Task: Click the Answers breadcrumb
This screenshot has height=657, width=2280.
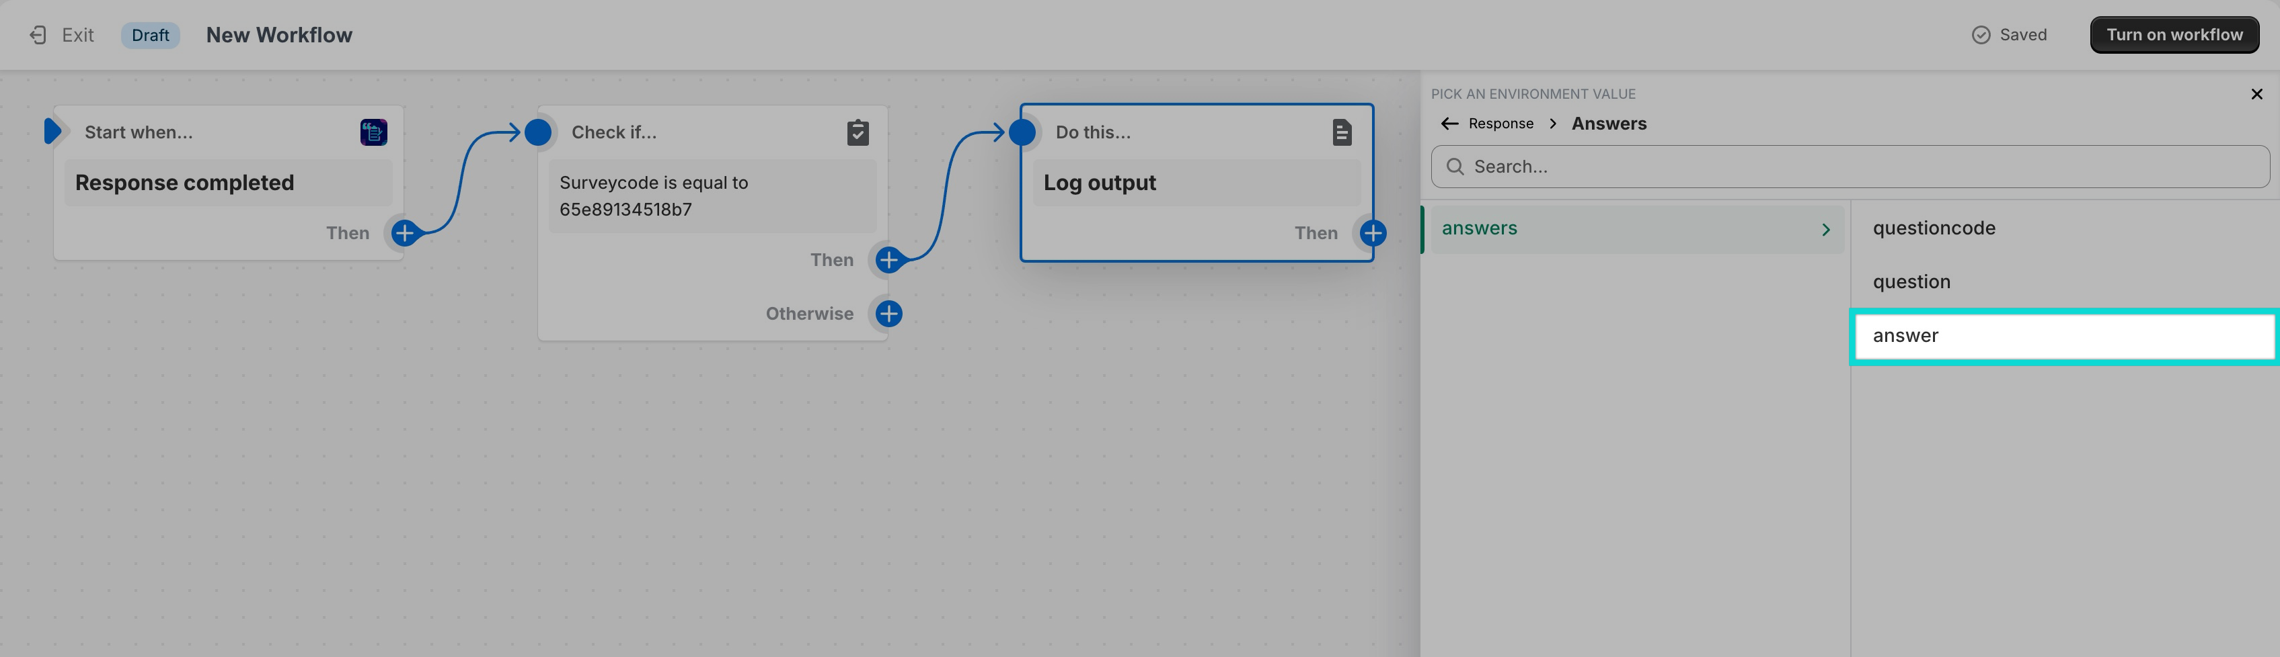Action: pyautogui.click(x=1608, y=123)
